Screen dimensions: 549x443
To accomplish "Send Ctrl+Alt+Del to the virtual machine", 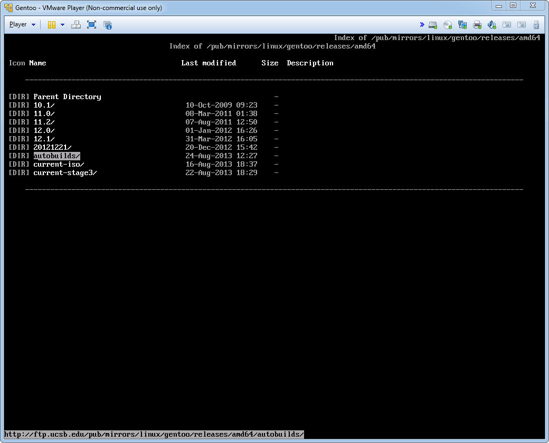I will (75, 25).
